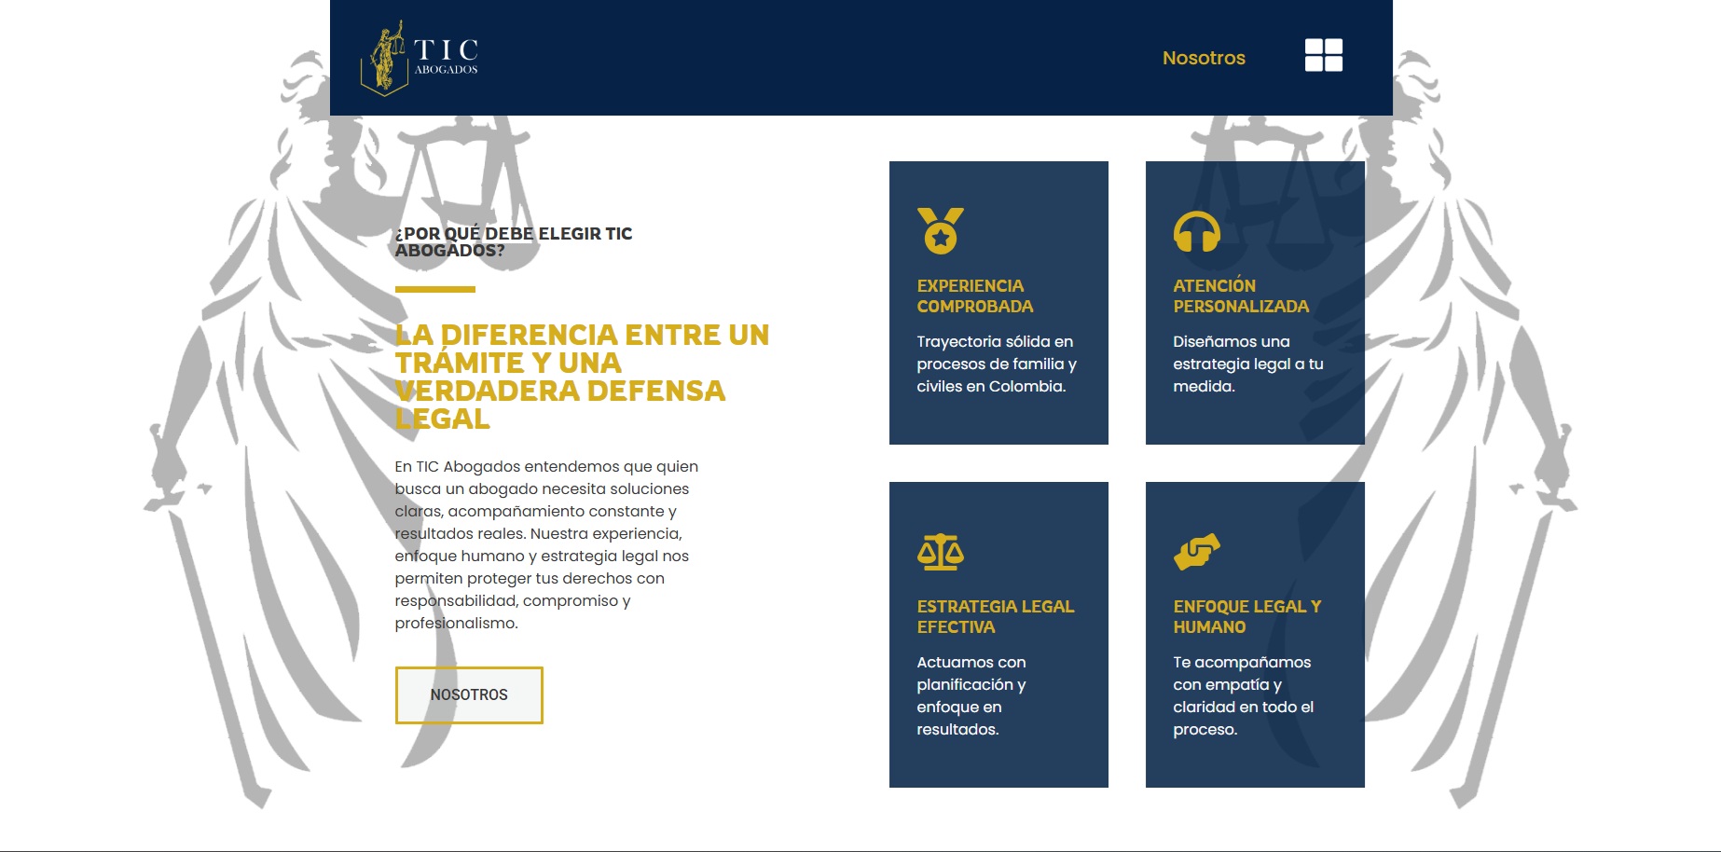Open the Nosotros navigation item

[x=1203, y=58]
